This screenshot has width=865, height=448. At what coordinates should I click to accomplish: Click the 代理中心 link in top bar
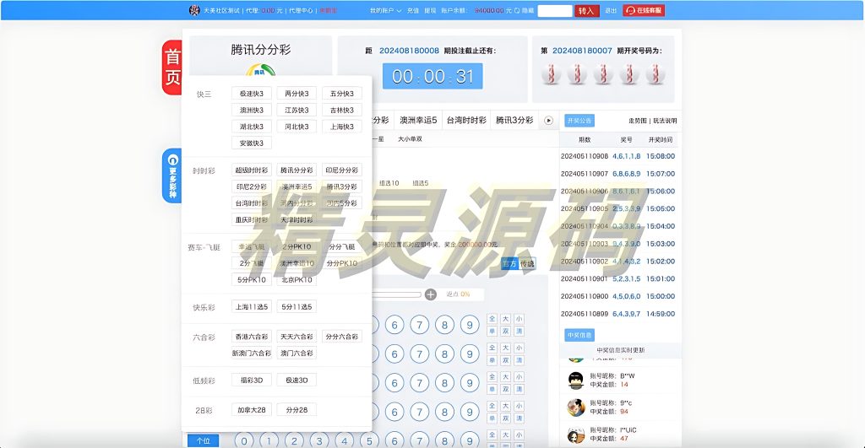[301, 10]
